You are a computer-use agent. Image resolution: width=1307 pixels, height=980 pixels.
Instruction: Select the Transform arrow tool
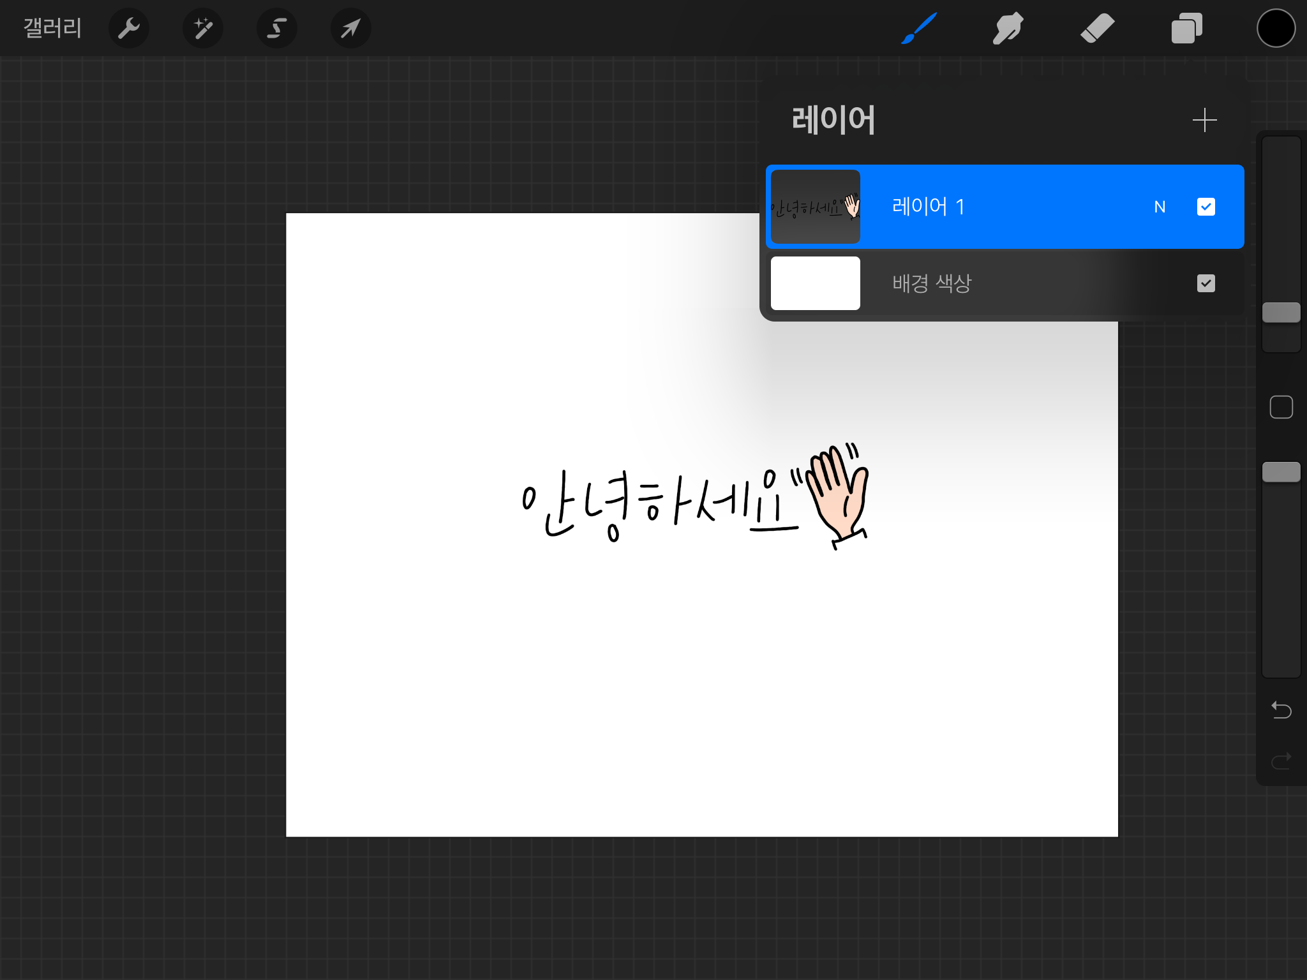[x=351, y=28]
